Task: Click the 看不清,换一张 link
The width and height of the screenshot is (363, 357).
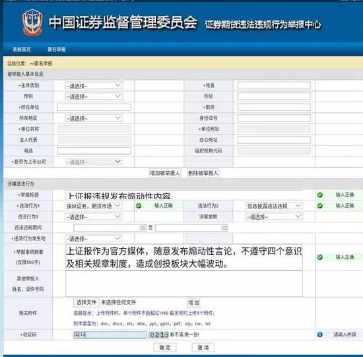Action: coord(185,335)
